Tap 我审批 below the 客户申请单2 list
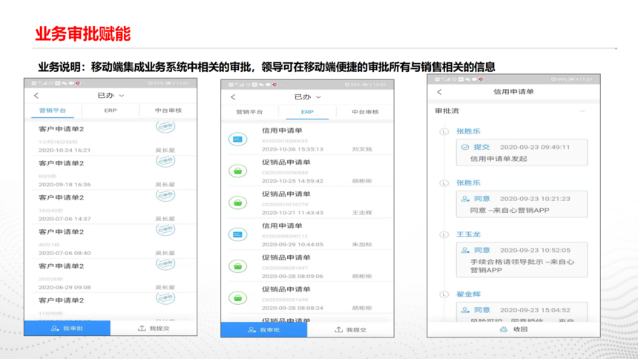This screenshot has height=359, width=638. click(x=67, y=328)
